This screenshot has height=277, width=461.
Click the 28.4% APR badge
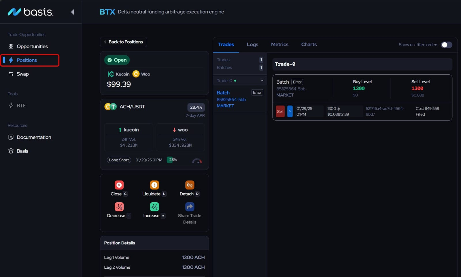pos(196,107)
